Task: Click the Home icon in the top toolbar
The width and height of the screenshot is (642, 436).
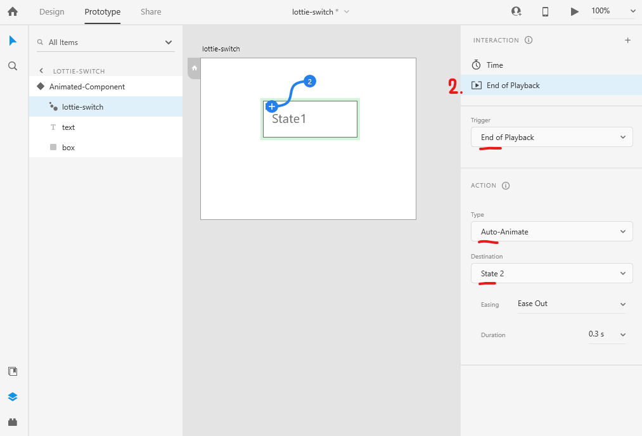Action: (x=13, y=11)
